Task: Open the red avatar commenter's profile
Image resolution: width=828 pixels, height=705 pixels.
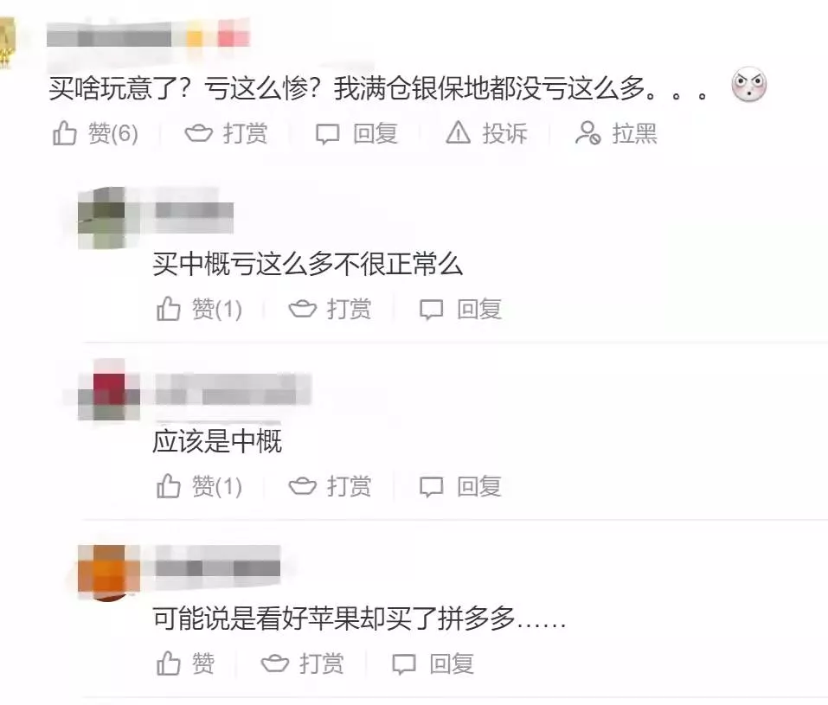Action: 109,390
